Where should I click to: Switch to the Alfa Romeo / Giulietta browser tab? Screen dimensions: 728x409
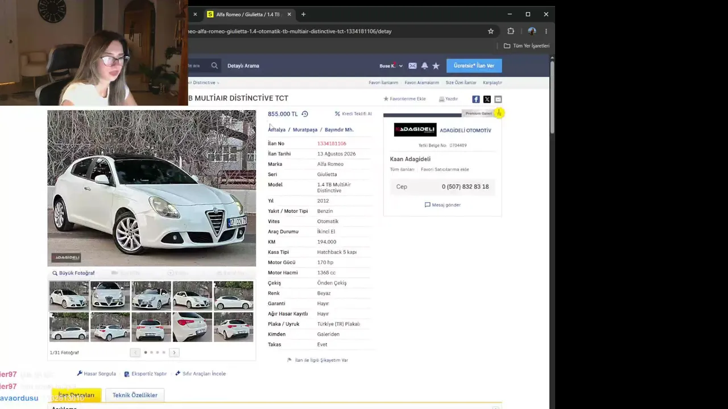click(x=248, y=14)
